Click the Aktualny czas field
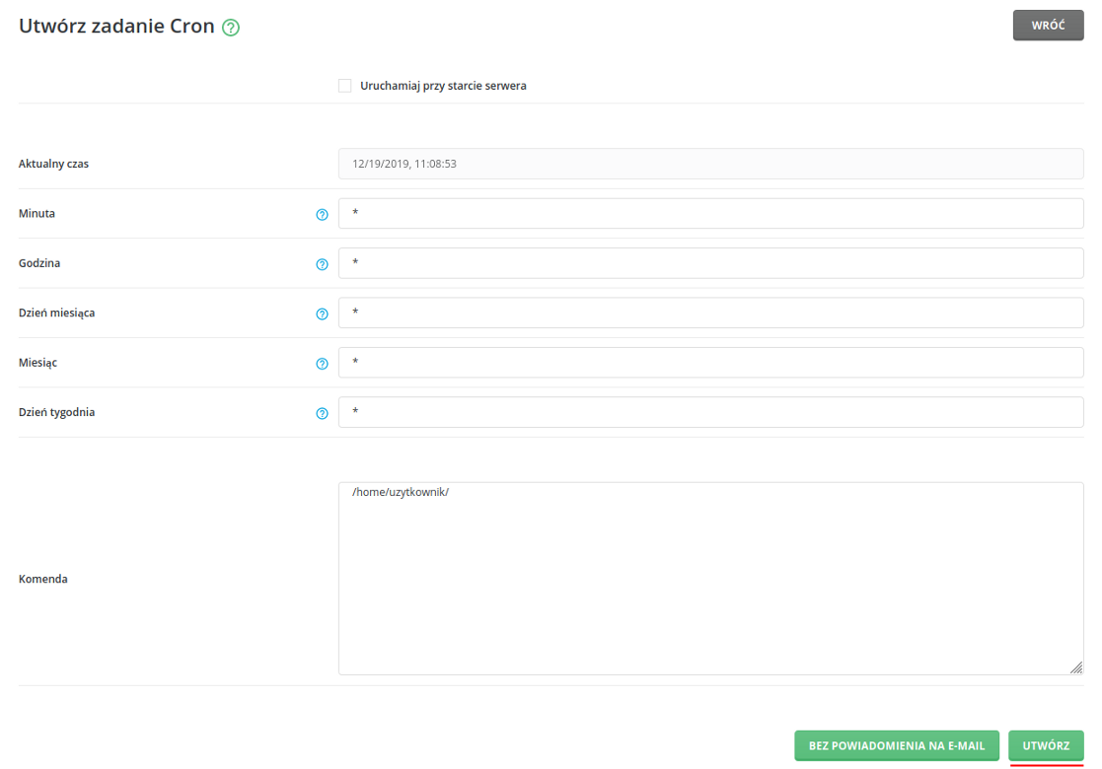The height and width of the screenshot is (769, 1102). [x=710, y=164]
